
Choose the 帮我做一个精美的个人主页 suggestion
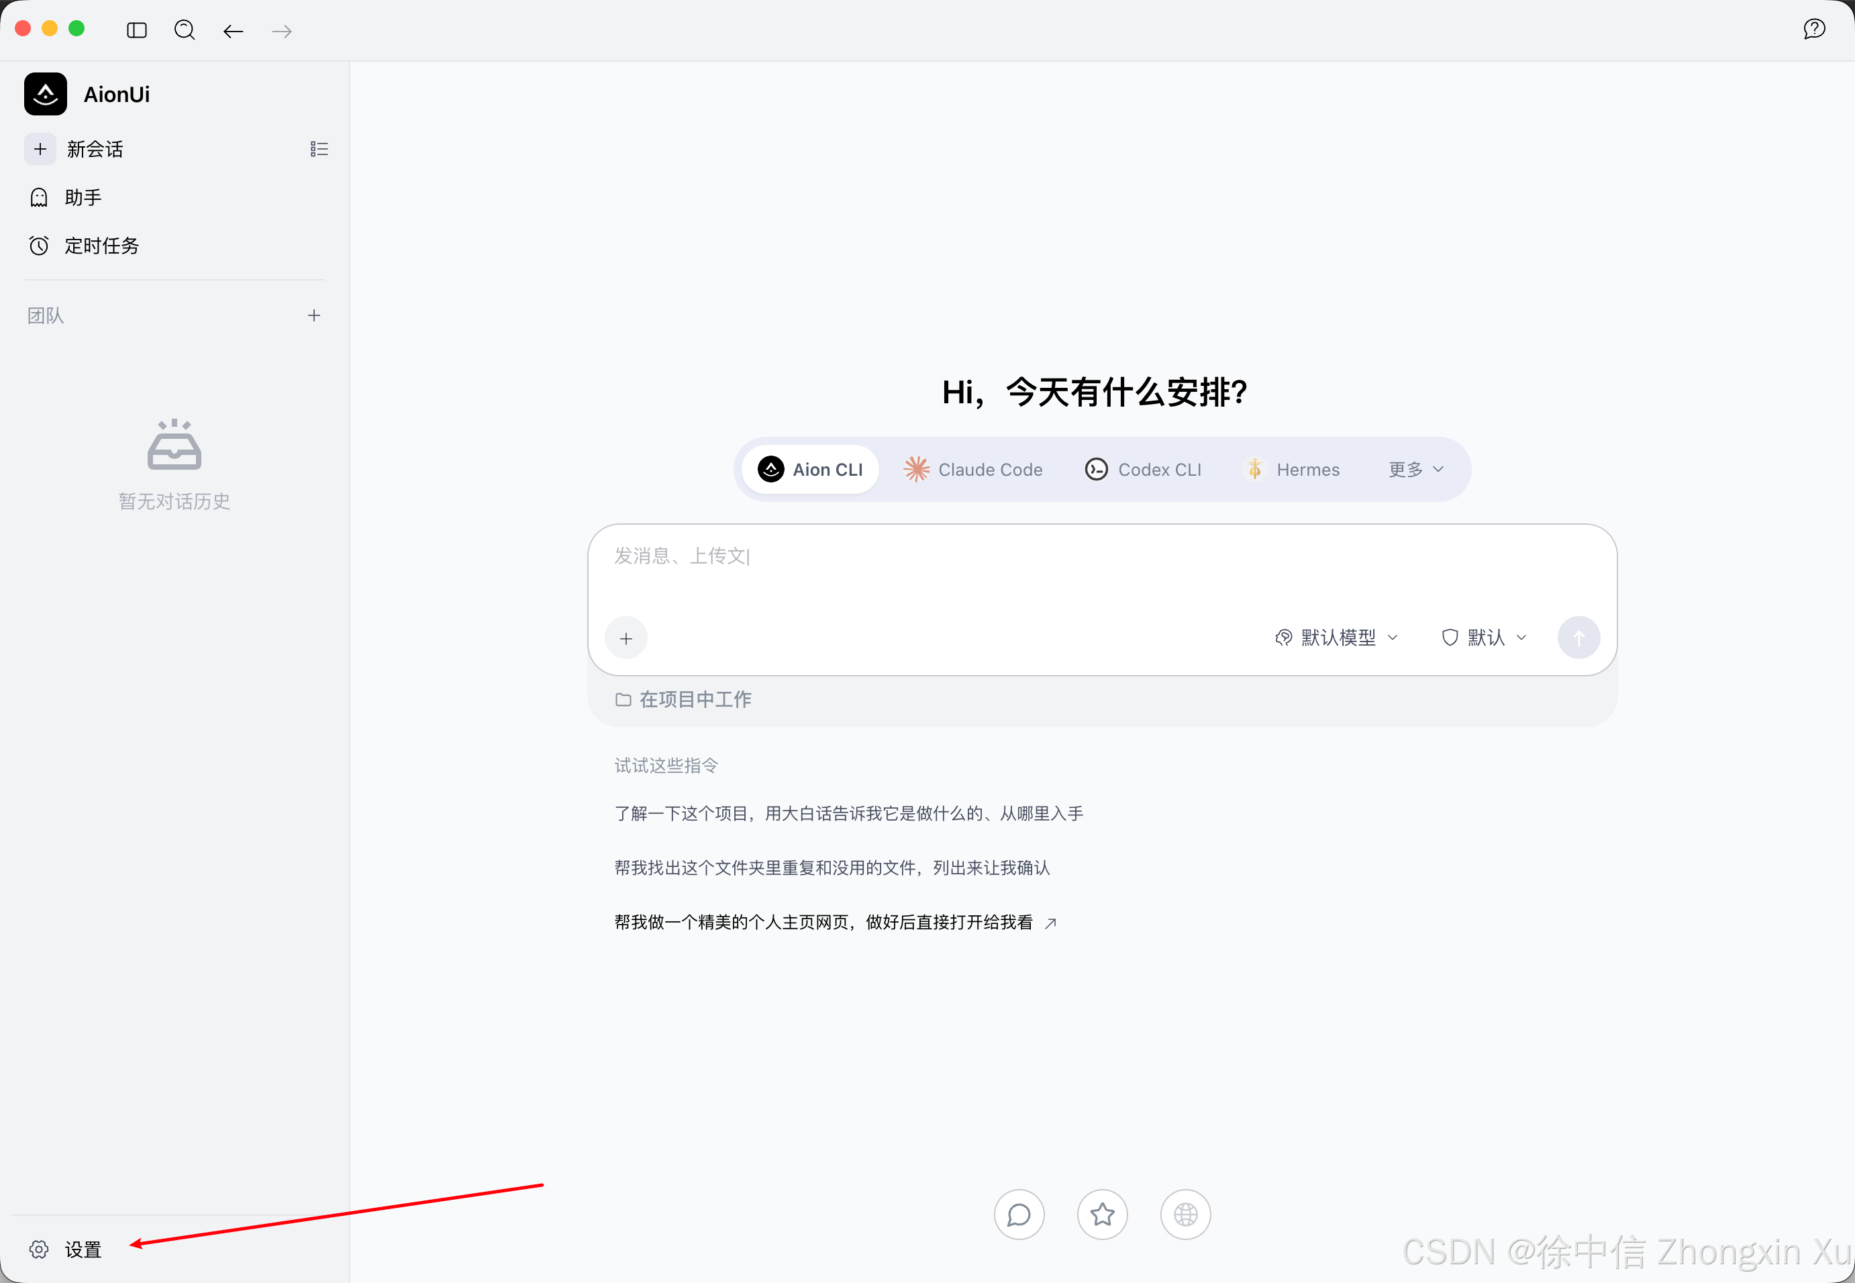(836, 923)
